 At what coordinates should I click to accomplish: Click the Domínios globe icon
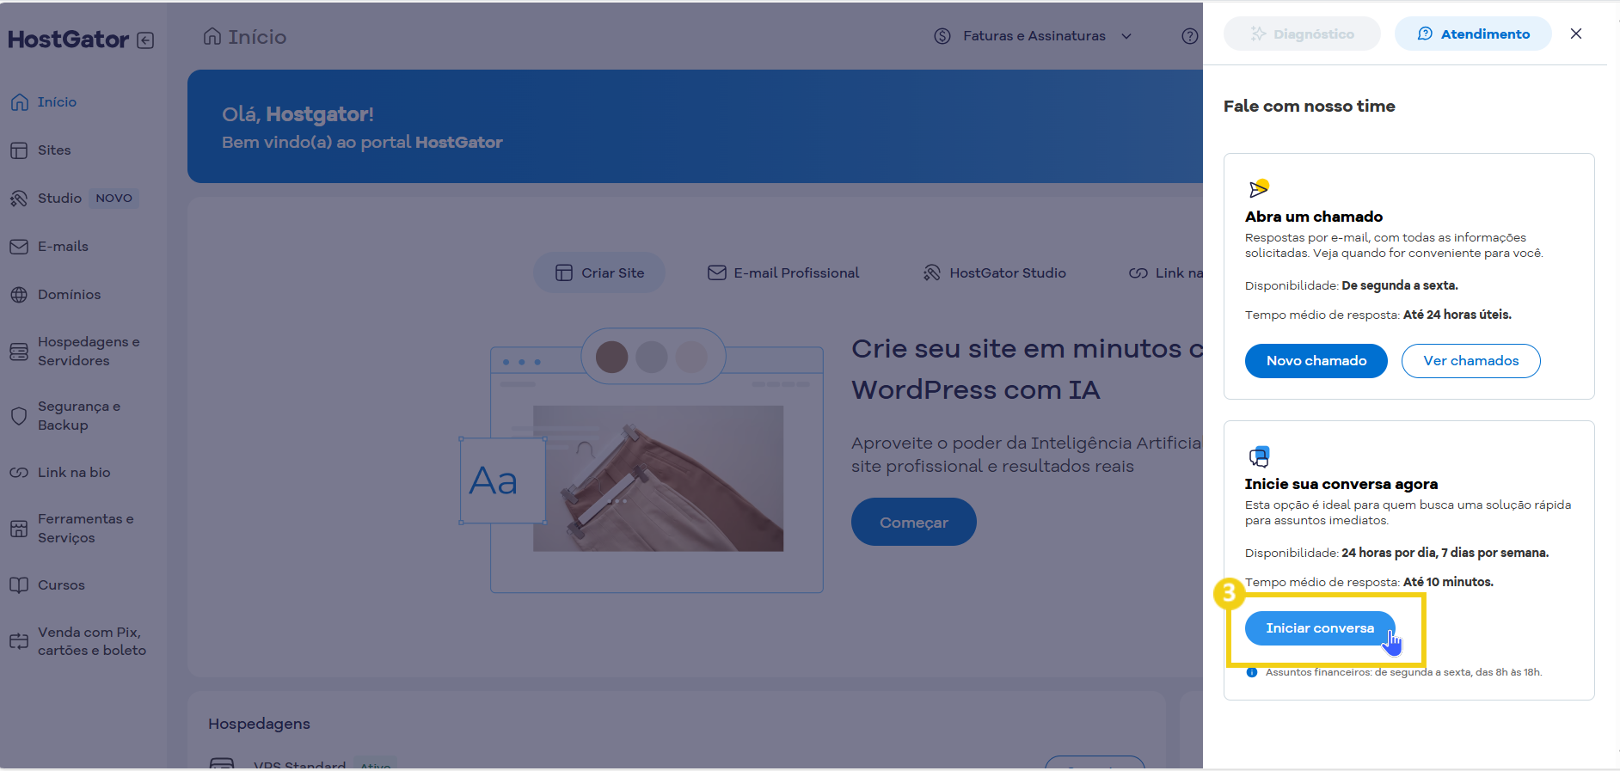pos(19,295)
